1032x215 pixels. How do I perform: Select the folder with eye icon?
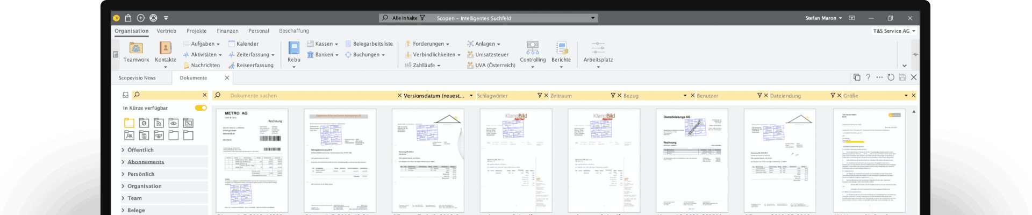(173, 123)
